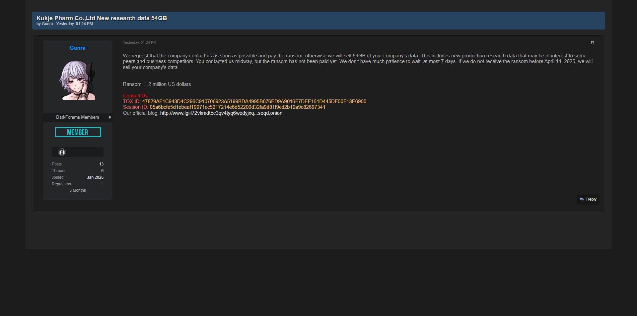
Task: Click the 3 Months label
Action: 78,190
